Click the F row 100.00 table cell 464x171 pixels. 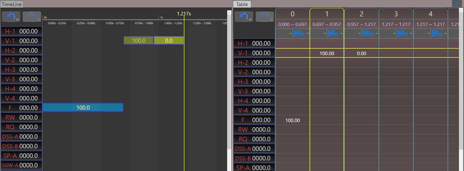click(292, 120)
